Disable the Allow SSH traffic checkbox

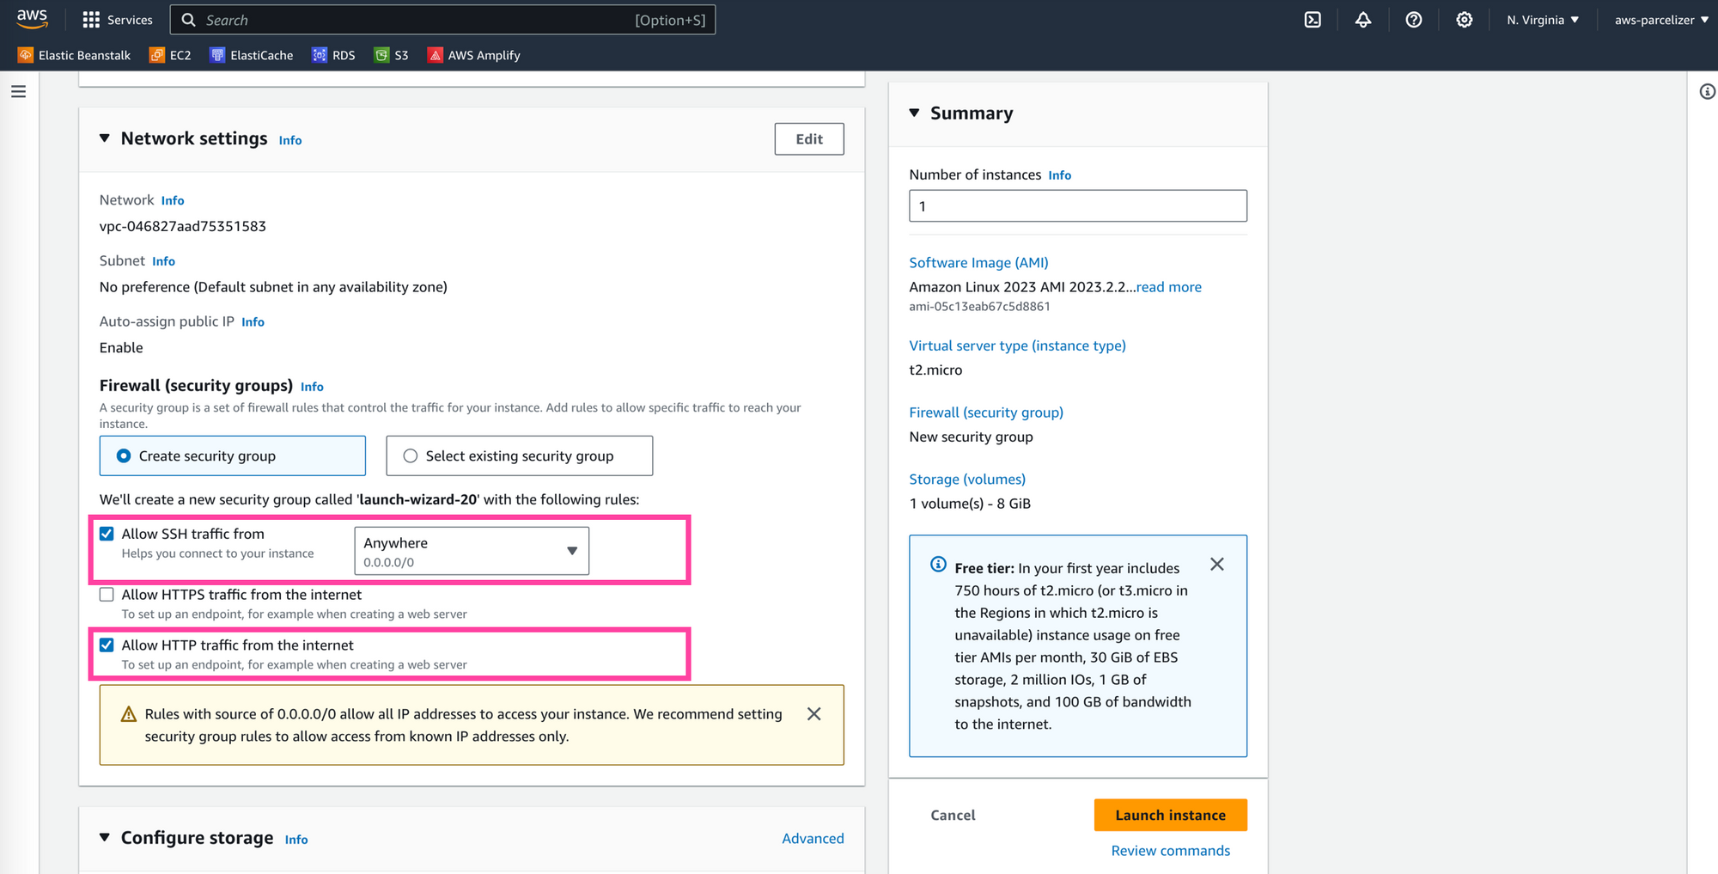point(107,534)
